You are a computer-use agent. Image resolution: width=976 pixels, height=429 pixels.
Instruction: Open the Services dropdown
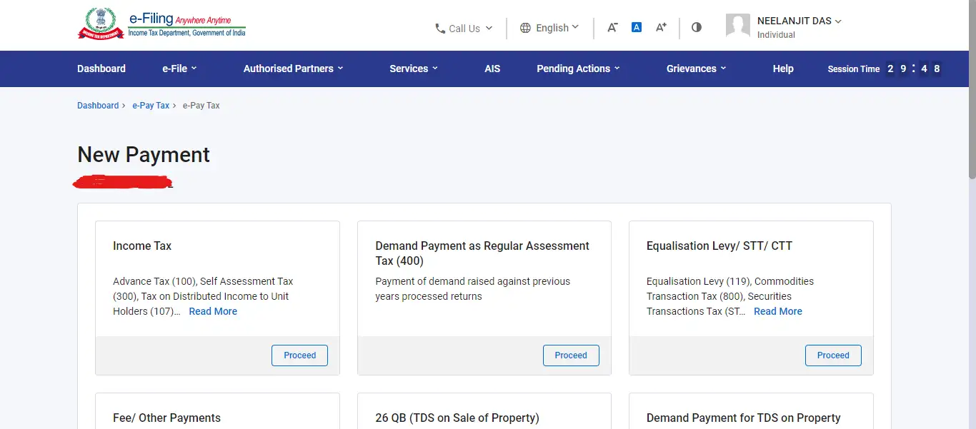coord(413,69)
